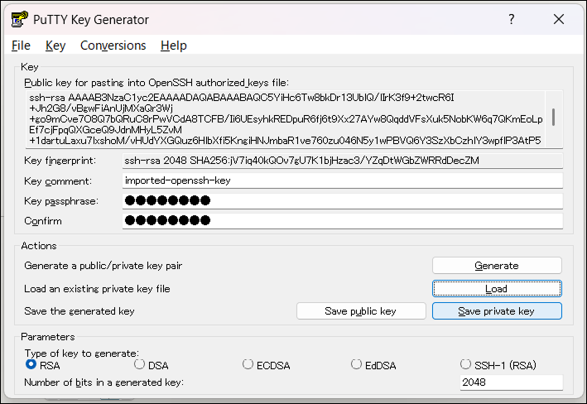Open the File menu
Viewport: 587px width, 404px height.
coord(21,46)
